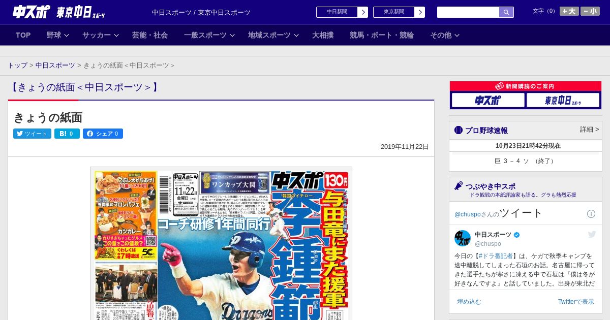The height and width of the screenshot is (320, 610).
Task: Click the @chuspo link in the tweets header
Action: coord(468,214)
